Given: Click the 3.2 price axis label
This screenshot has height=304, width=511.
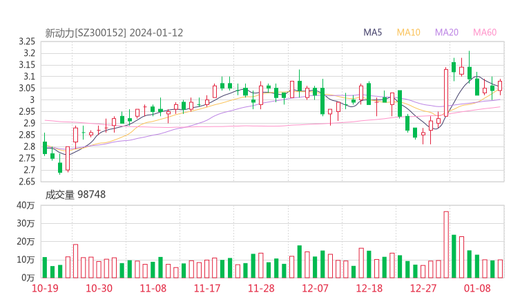Looking at the screenshot, I should [29, 53].
